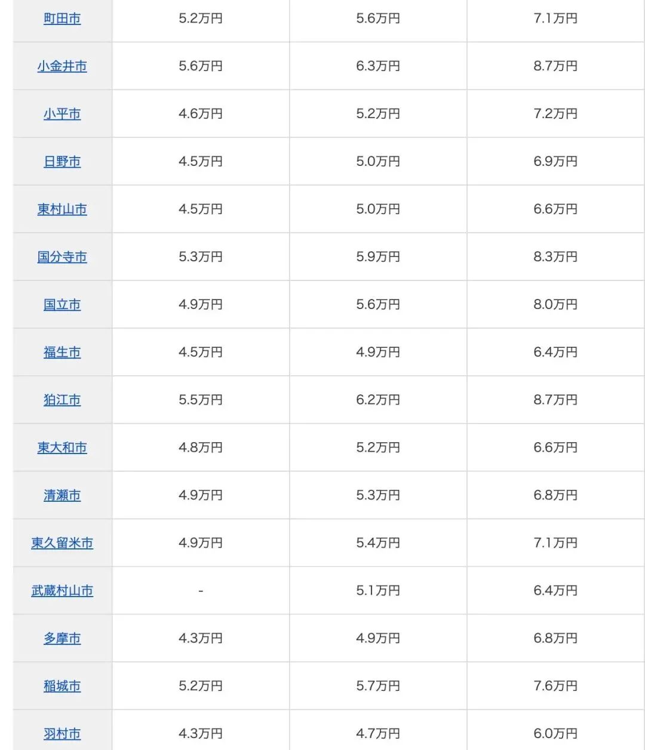Open the 小平市 link
The image size is (645, 750).
click(62, 114)
